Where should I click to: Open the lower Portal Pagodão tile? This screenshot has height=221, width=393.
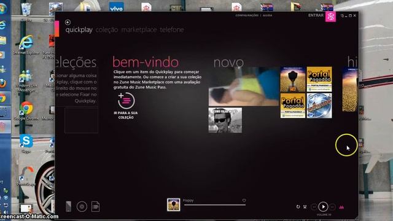point(293,106)
